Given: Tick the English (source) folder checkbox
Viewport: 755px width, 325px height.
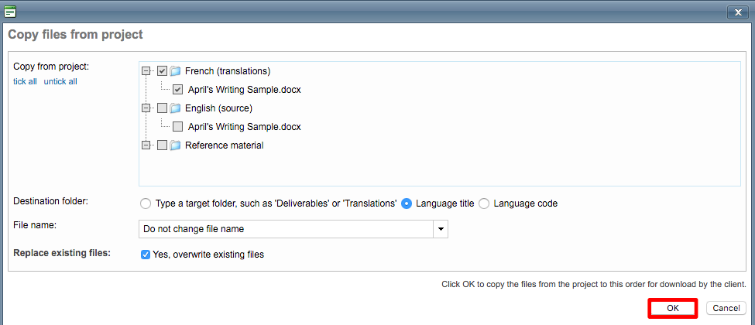Looking at the screenshot, I should (x=162, y=108).
